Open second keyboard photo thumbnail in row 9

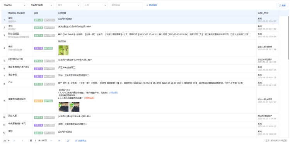(75, 107)
